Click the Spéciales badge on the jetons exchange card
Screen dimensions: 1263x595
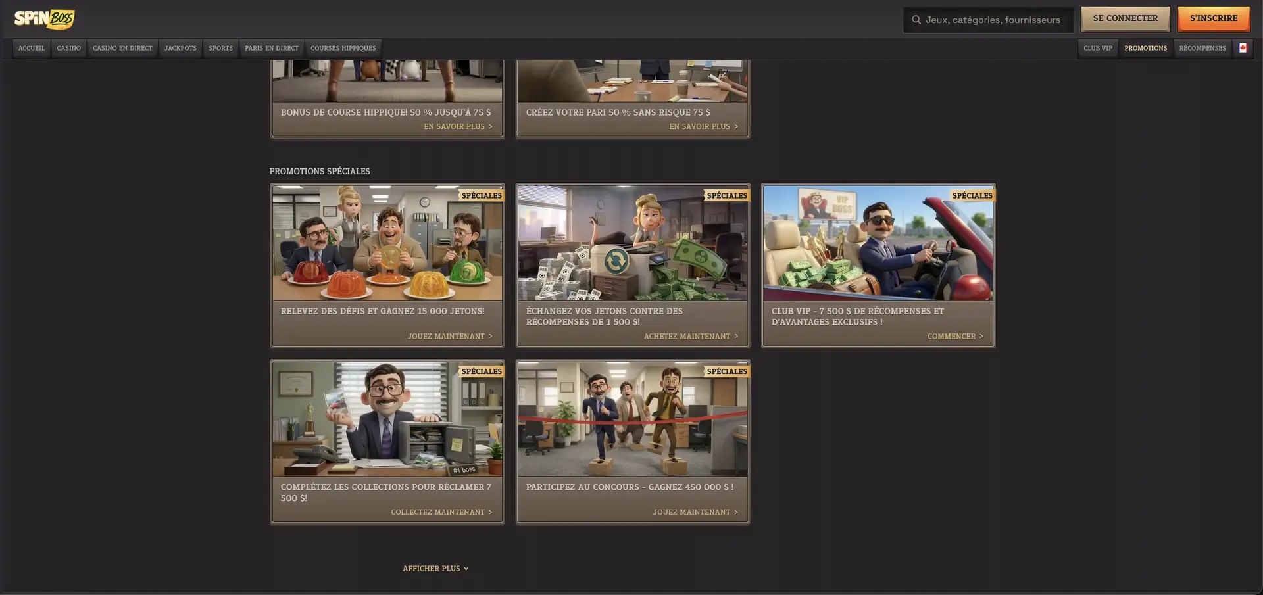pyautogui.click(x=727, y=195)
